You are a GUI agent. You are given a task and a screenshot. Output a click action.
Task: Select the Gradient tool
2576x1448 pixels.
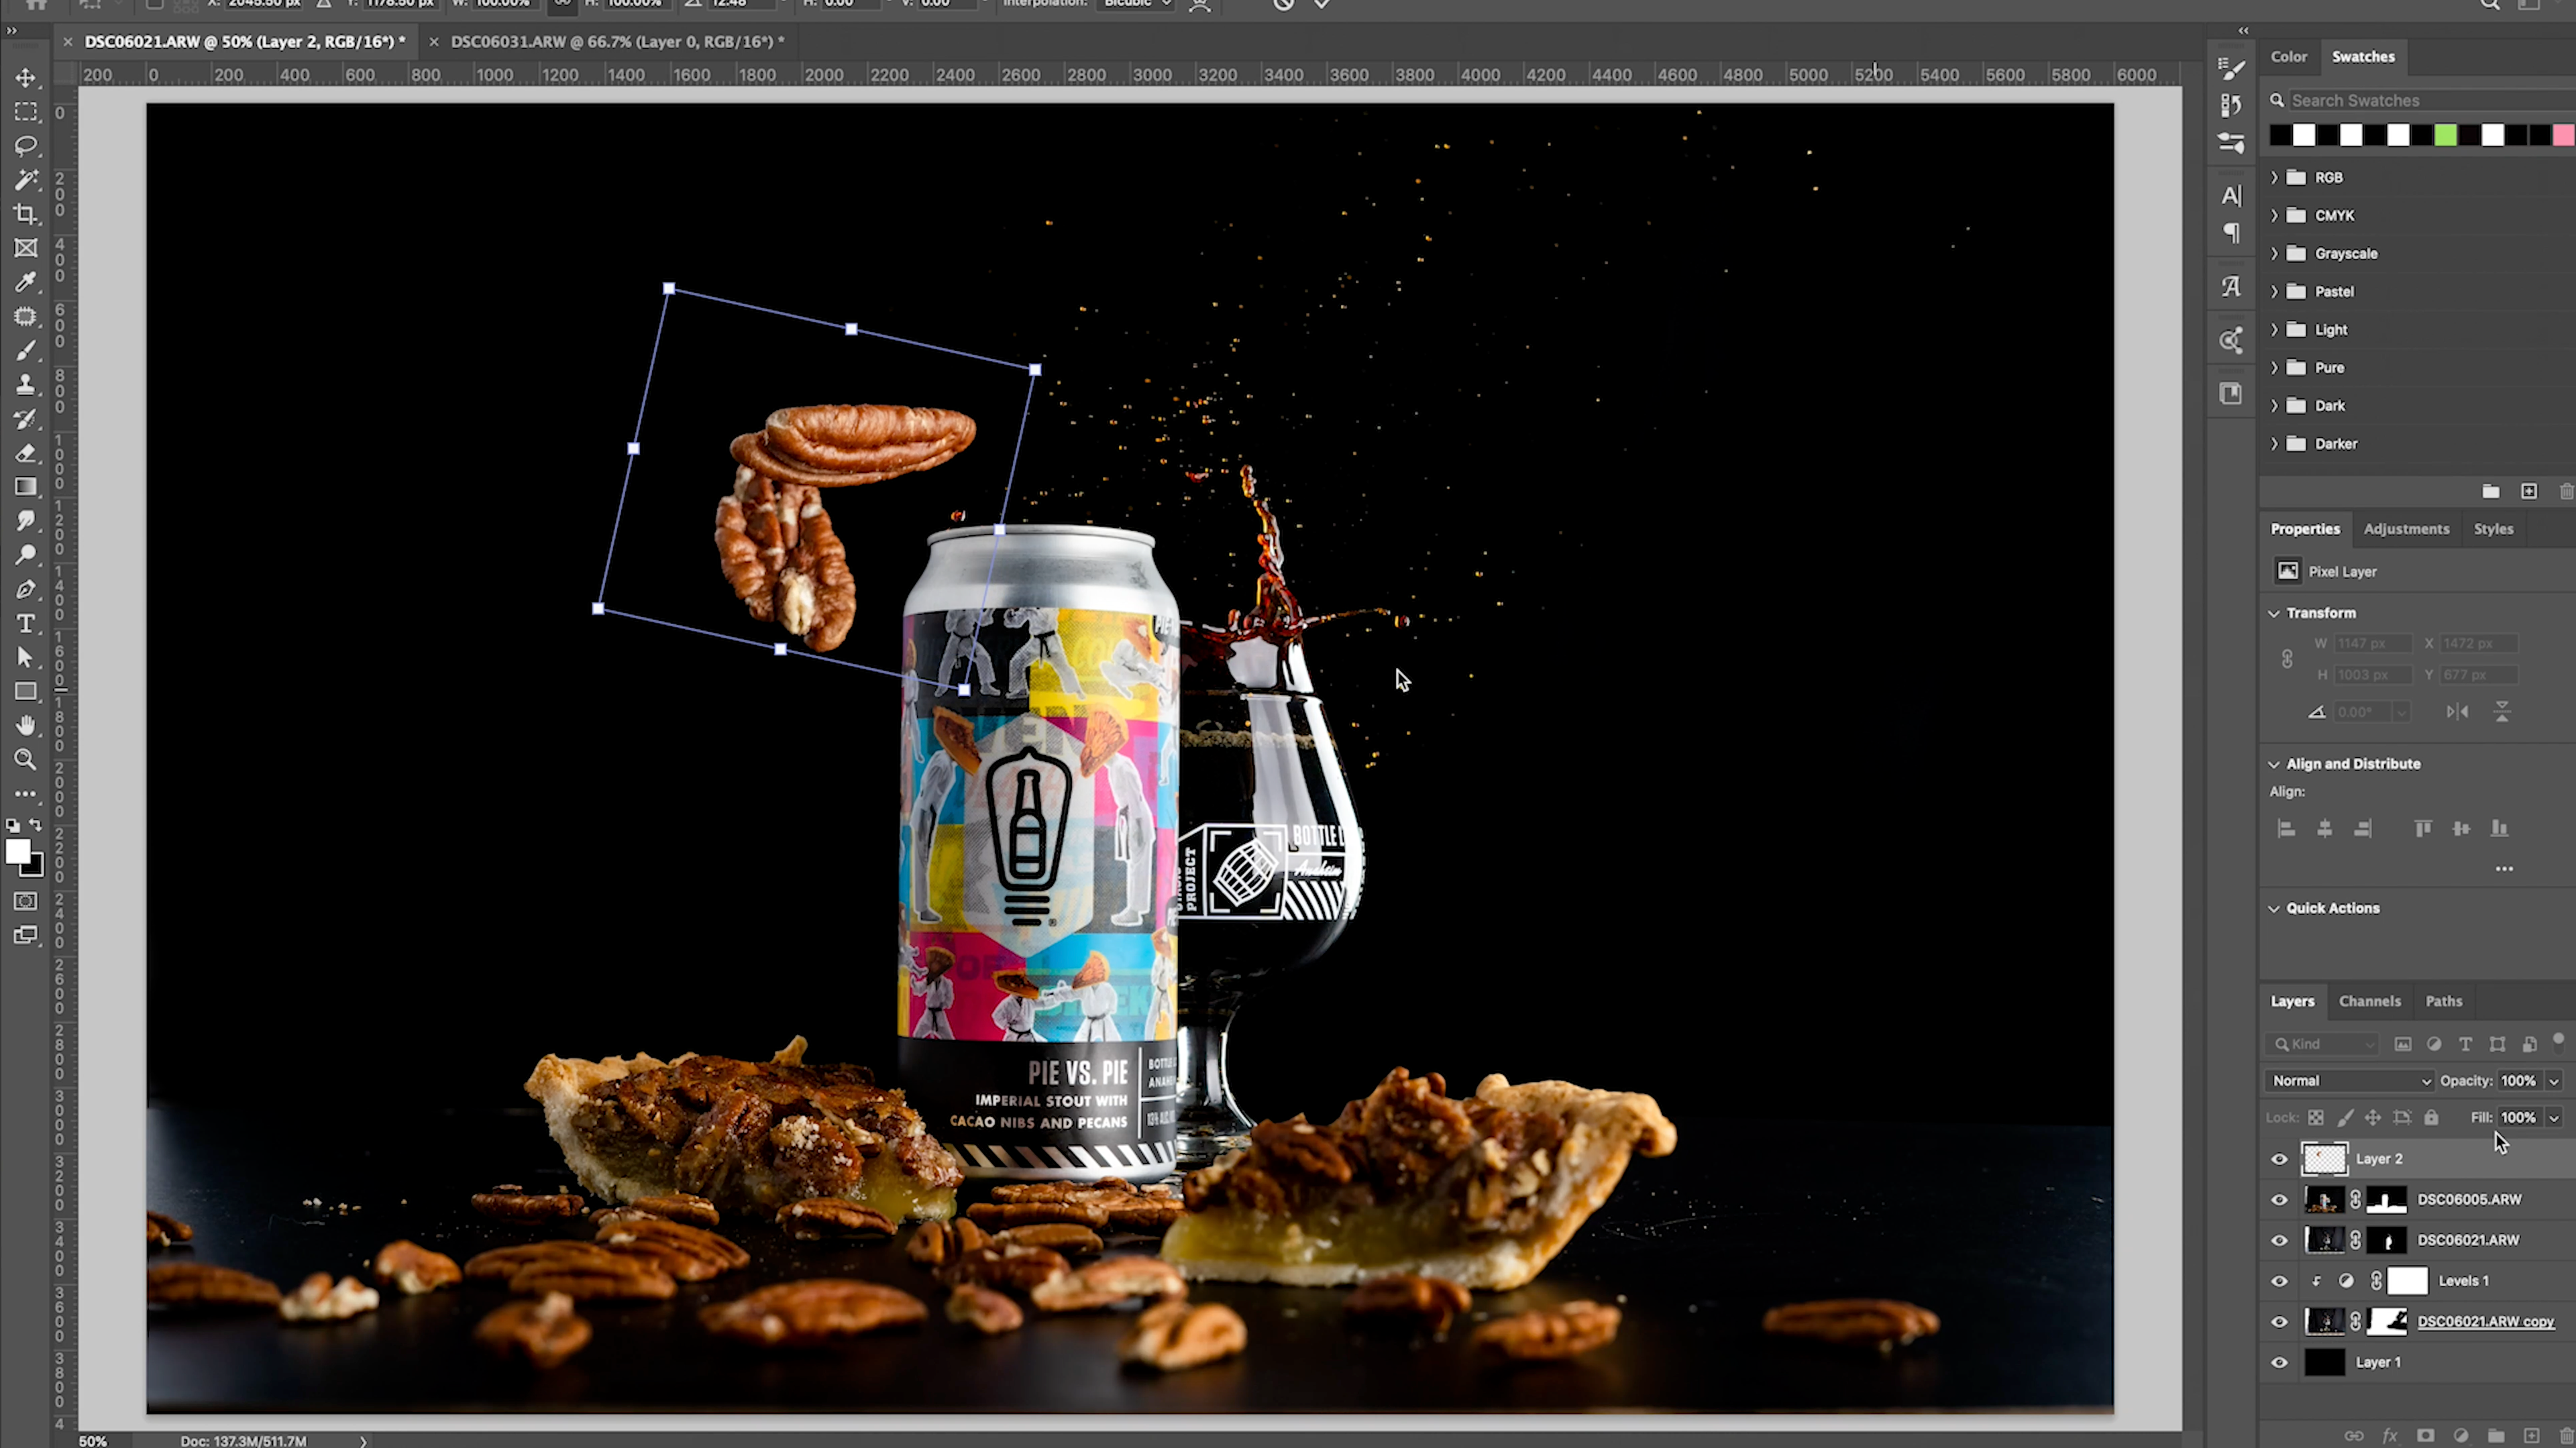pos(26,487)
